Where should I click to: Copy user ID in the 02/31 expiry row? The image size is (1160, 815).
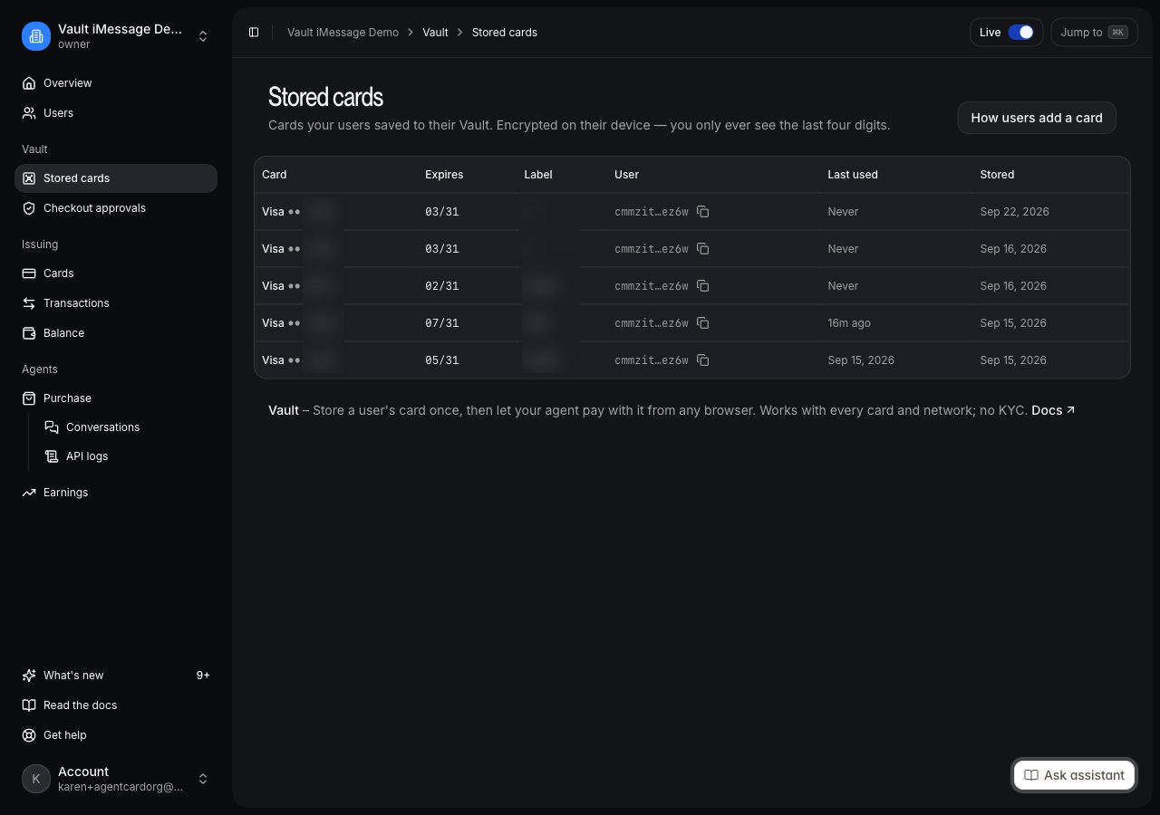[703, 286]
